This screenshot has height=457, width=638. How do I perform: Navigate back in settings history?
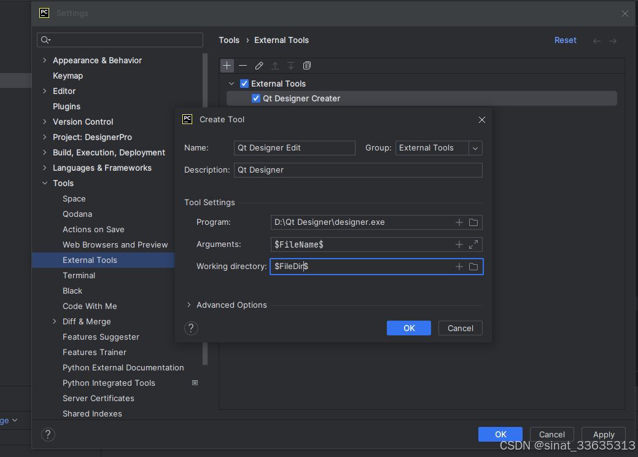596,41
